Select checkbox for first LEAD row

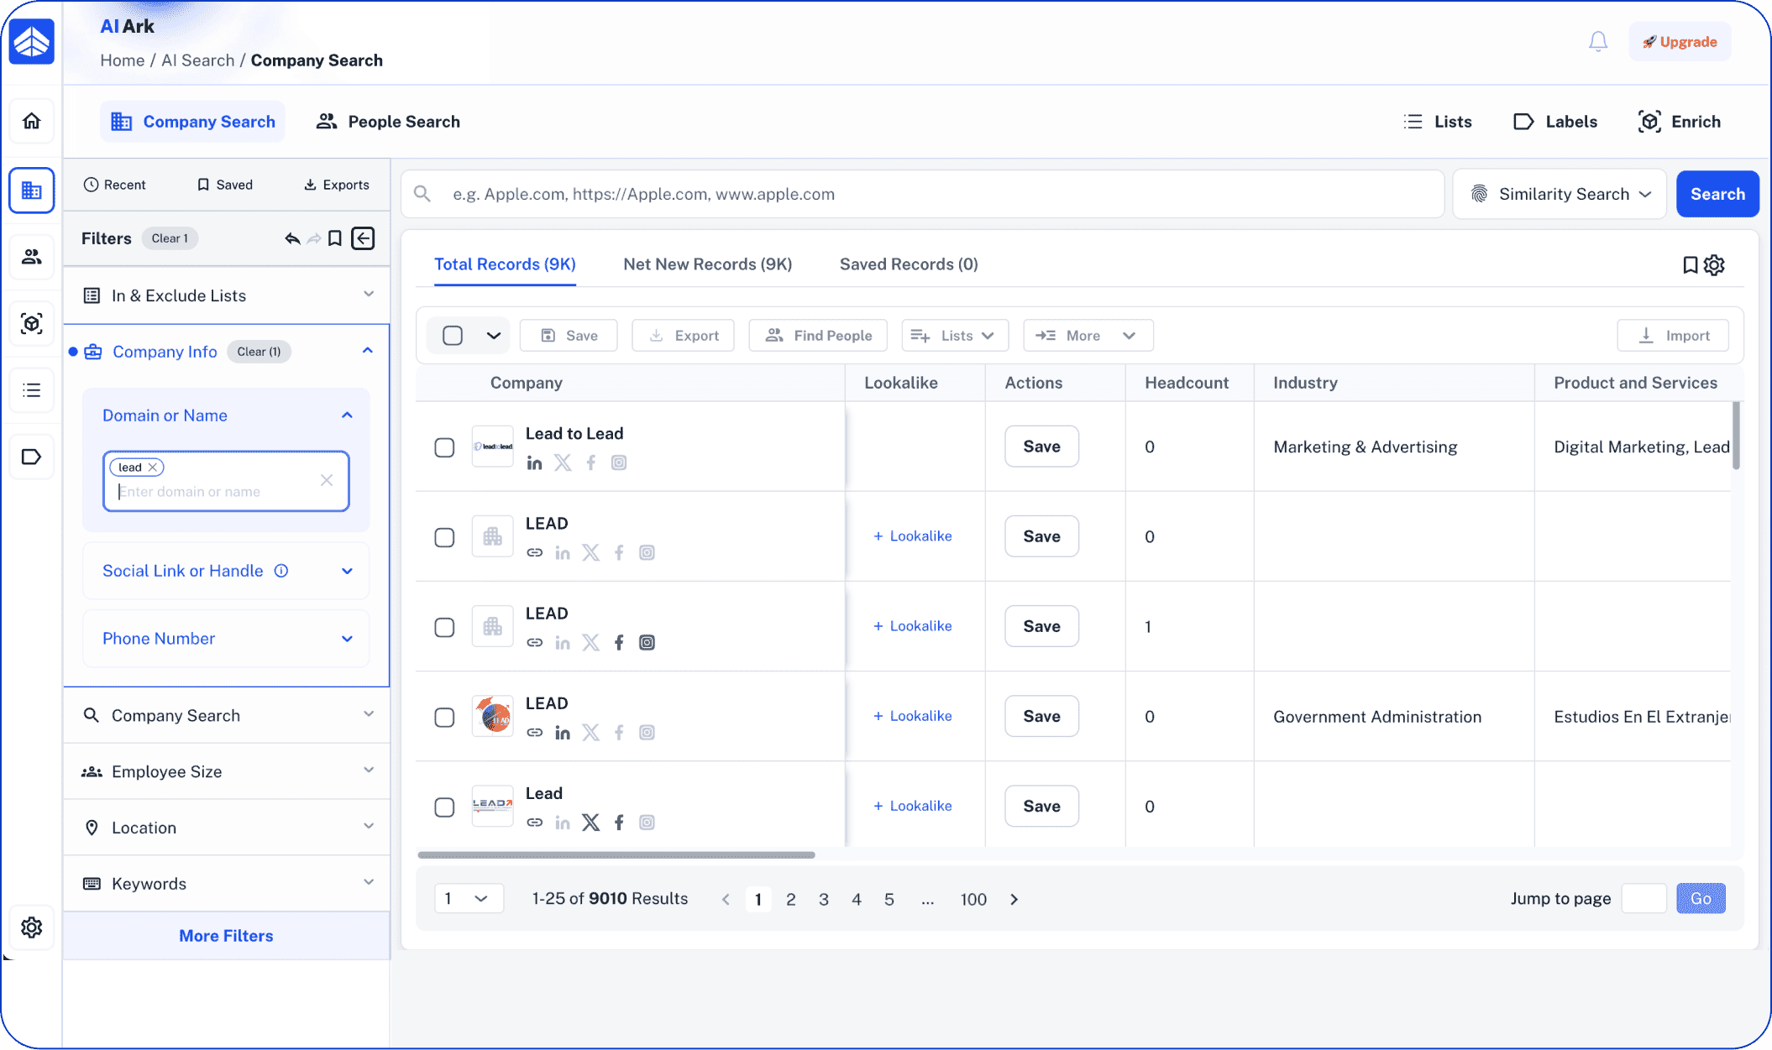444,537
